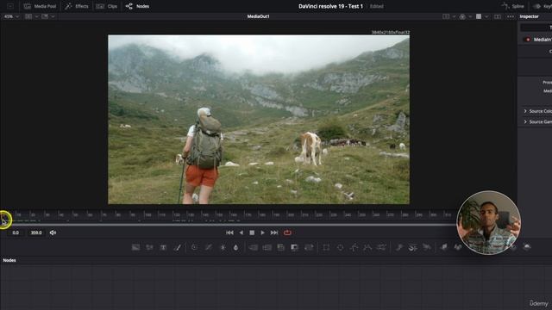This screenshot has width=552, height=310.
Task: Click the Nodes panel label
Action: [9, 260]
